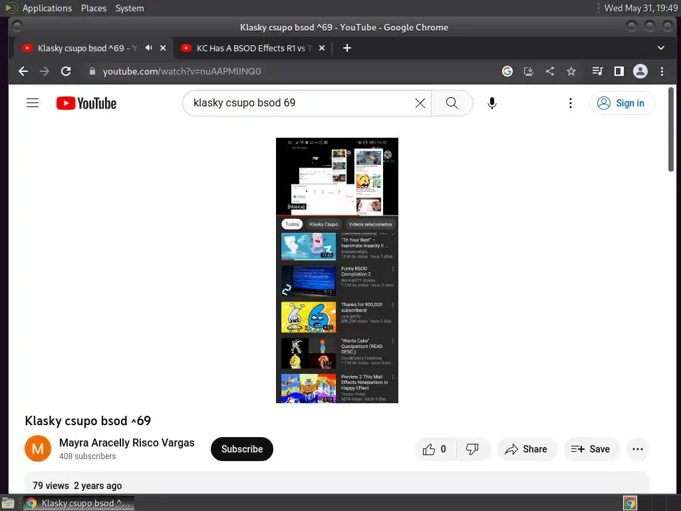
Task: Click the browser forward arrow
Action: (45, 71)
